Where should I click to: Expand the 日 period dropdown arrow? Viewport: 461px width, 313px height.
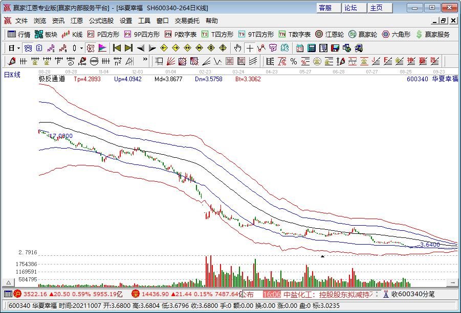tap(19, 48)
